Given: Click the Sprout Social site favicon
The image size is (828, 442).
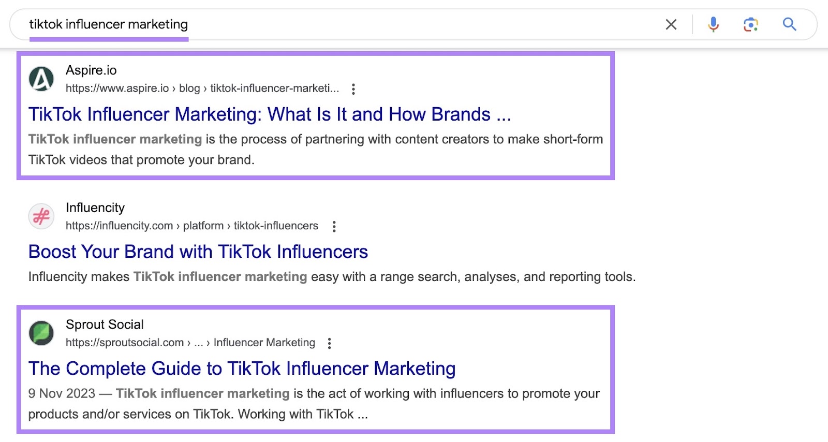Looking at the screenshot, I should pyautogui.click(x=42, y=333).
